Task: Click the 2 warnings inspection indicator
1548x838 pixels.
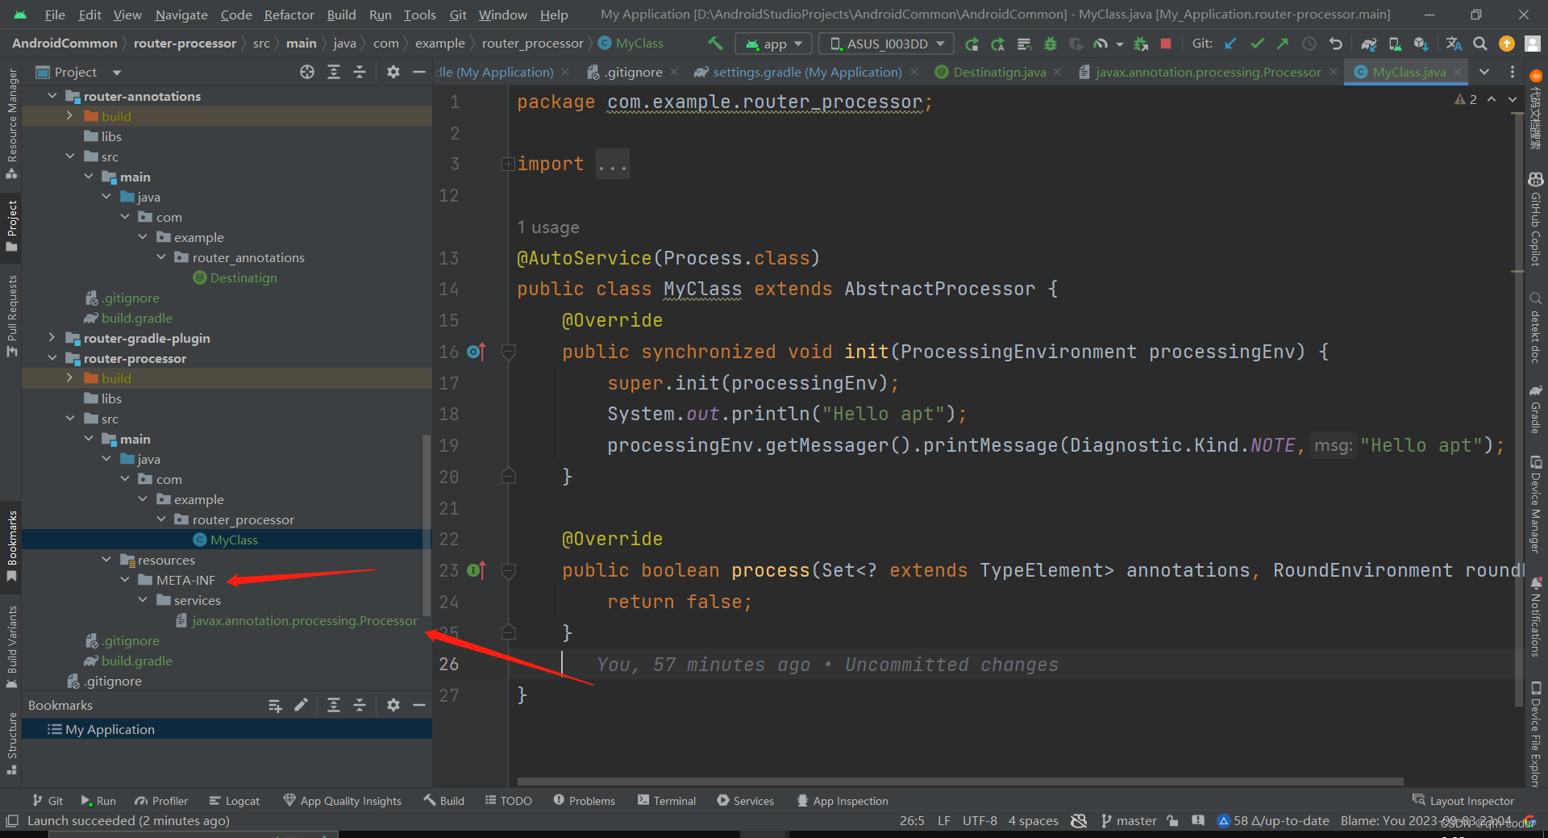Action: click(1466, 99)
